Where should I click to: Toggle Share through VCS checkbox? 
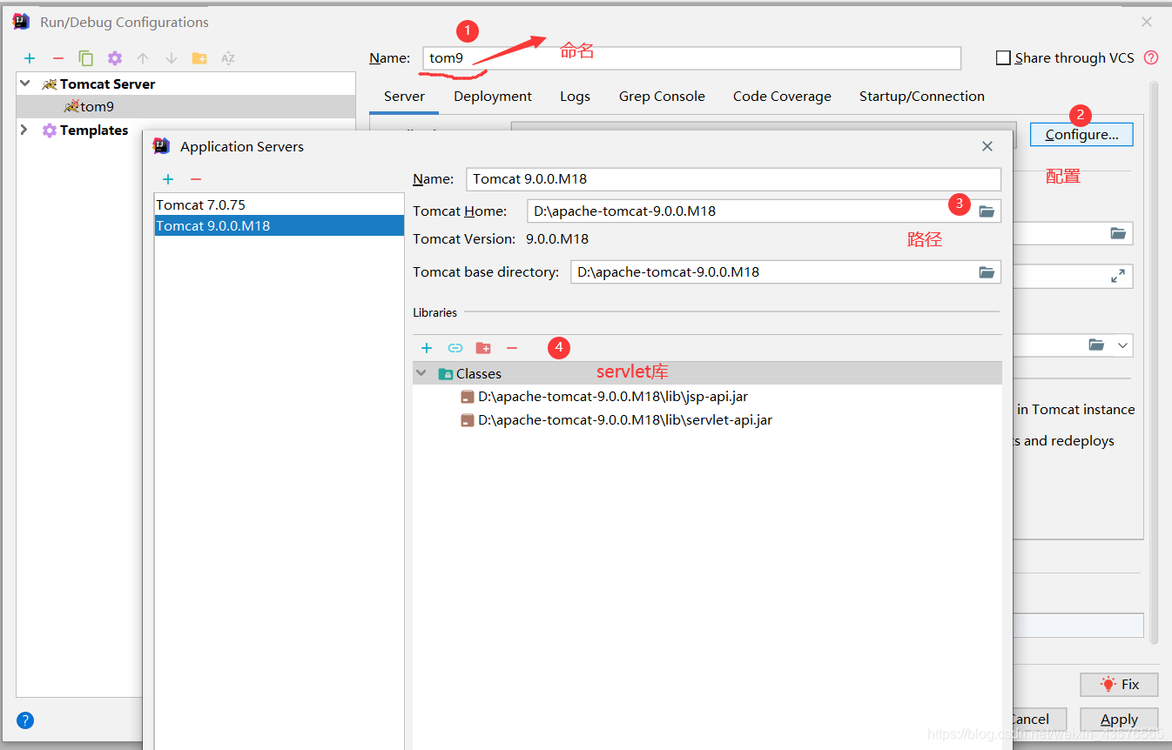click(x=1003, y=57)
